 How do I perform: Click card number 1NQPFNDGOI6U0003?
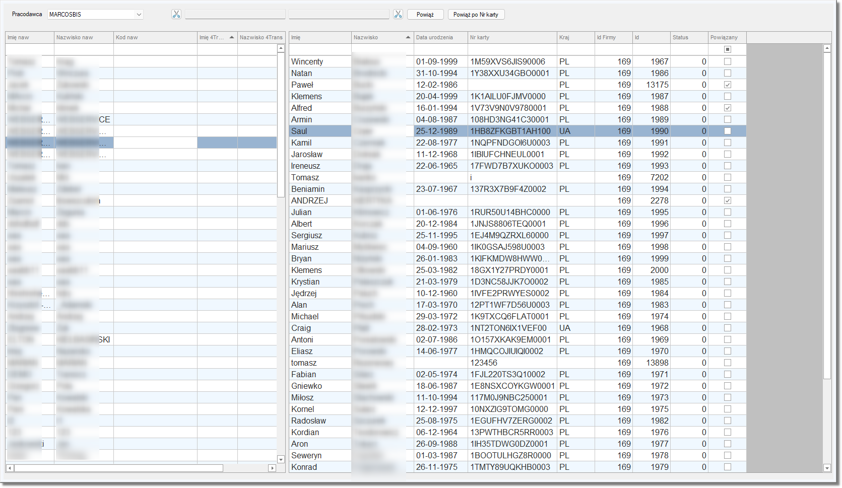(x=510, y=143)
